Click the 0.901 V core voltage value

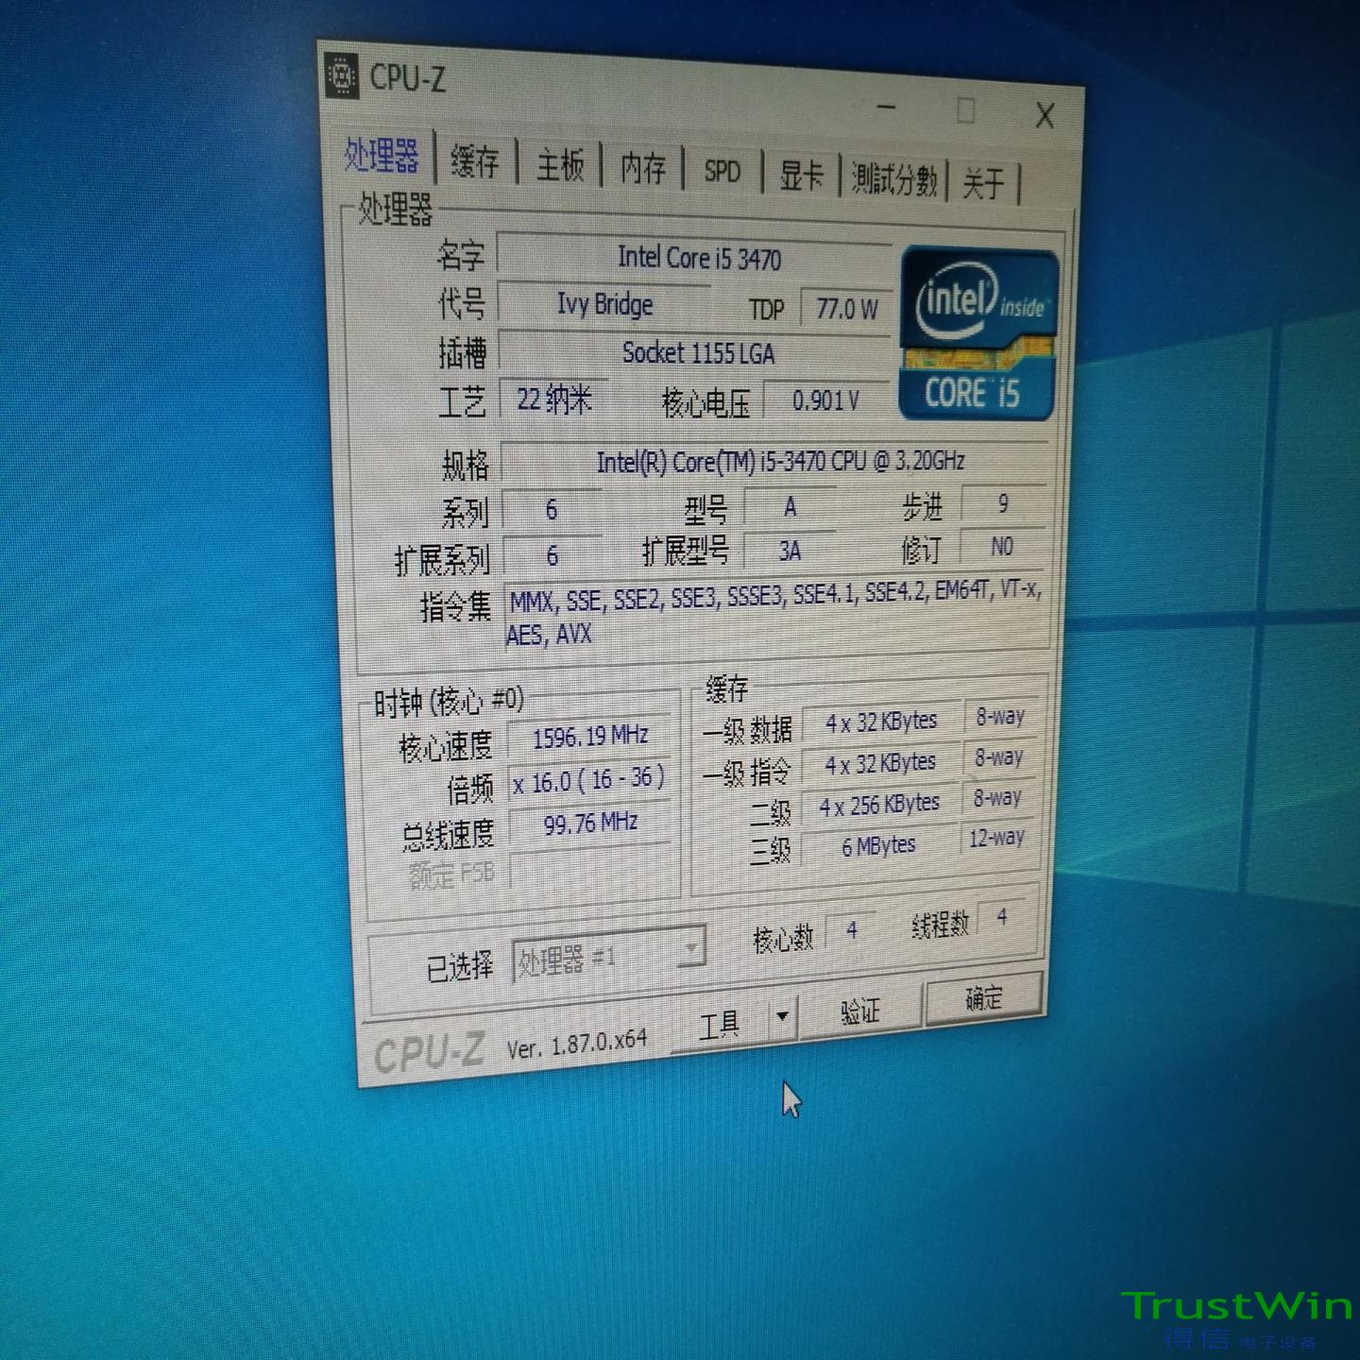coord(826,401)
